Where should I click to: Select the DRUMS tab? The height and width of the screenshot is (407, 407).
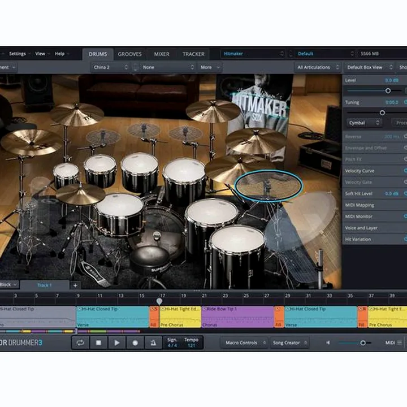(98, 54)
